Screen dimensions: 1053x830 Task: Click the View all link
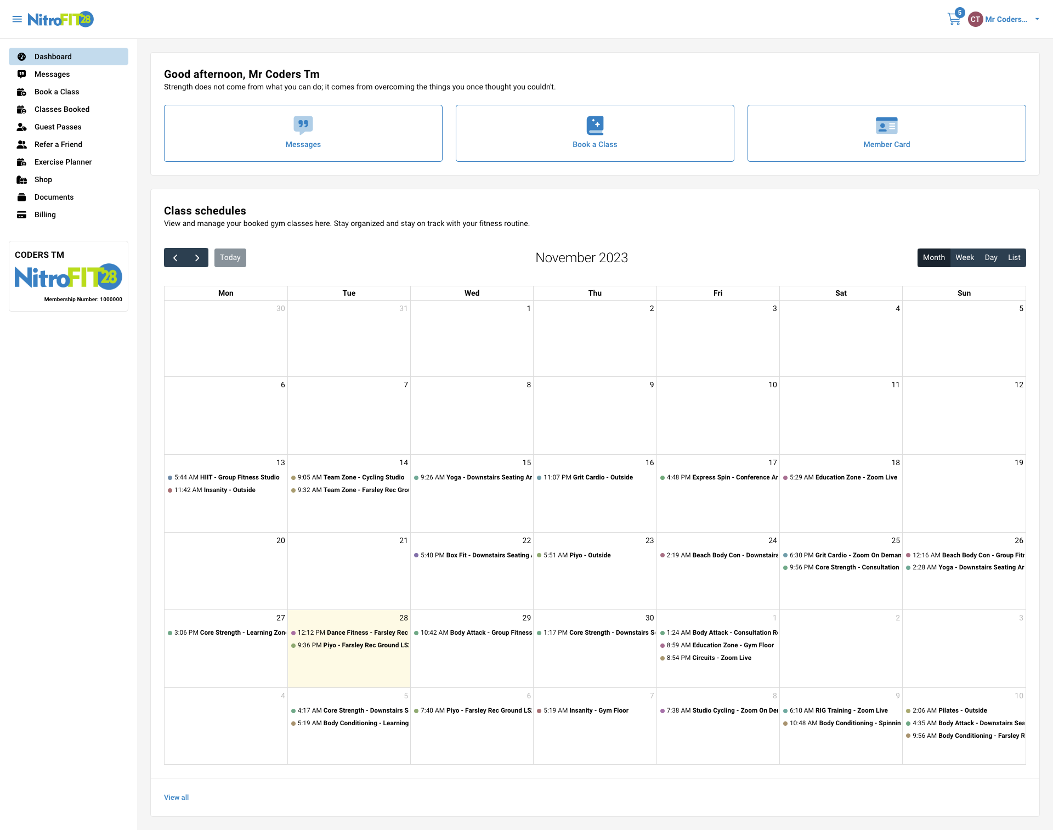click(176, 797)
